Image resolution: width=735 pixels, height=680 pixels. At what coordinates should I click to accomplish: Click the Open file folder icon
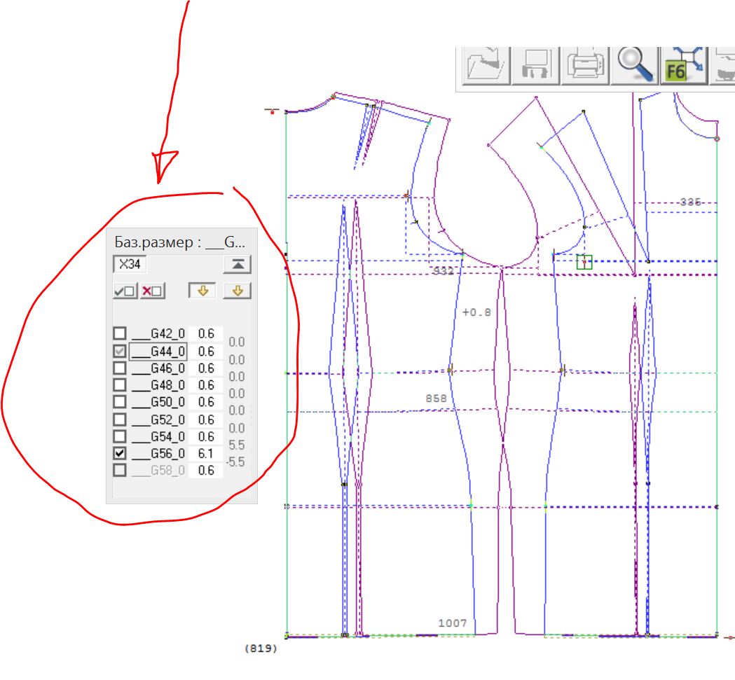(x=486, y=66)
